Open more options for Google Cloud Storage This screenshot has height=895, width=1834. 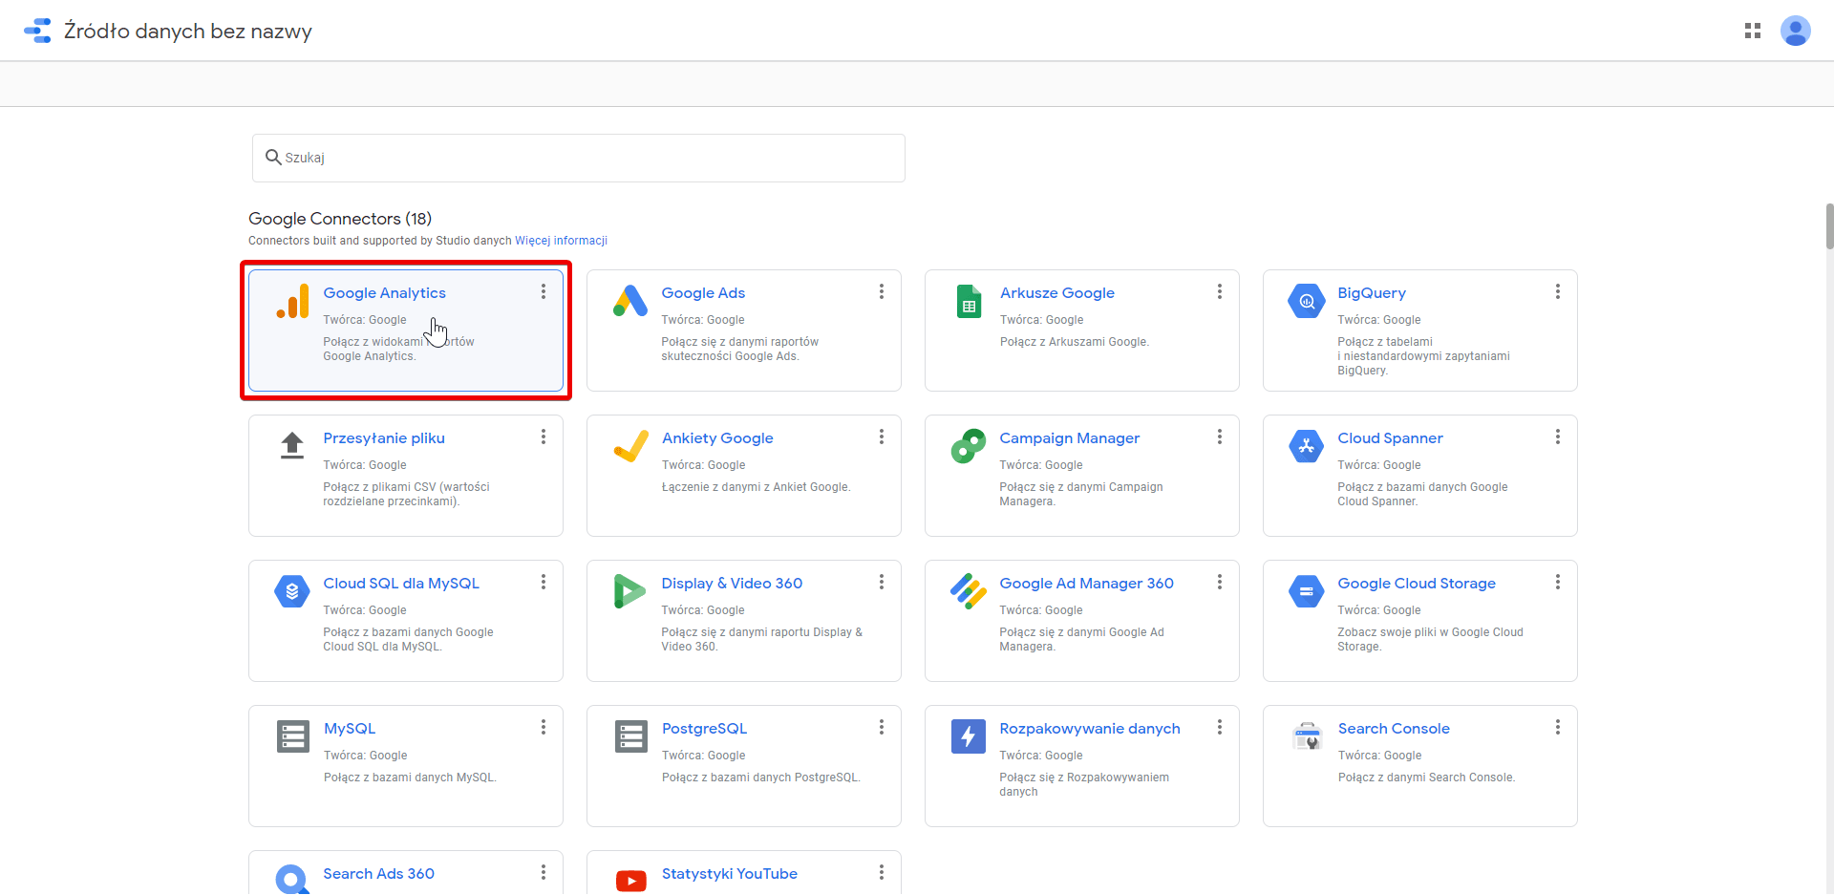click(1558, 582)
